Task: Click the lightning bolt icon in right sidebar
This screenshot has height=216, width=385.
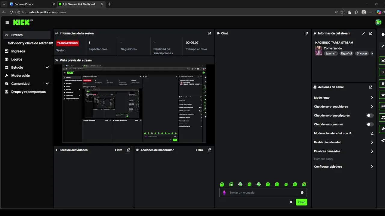Action: 383,72
